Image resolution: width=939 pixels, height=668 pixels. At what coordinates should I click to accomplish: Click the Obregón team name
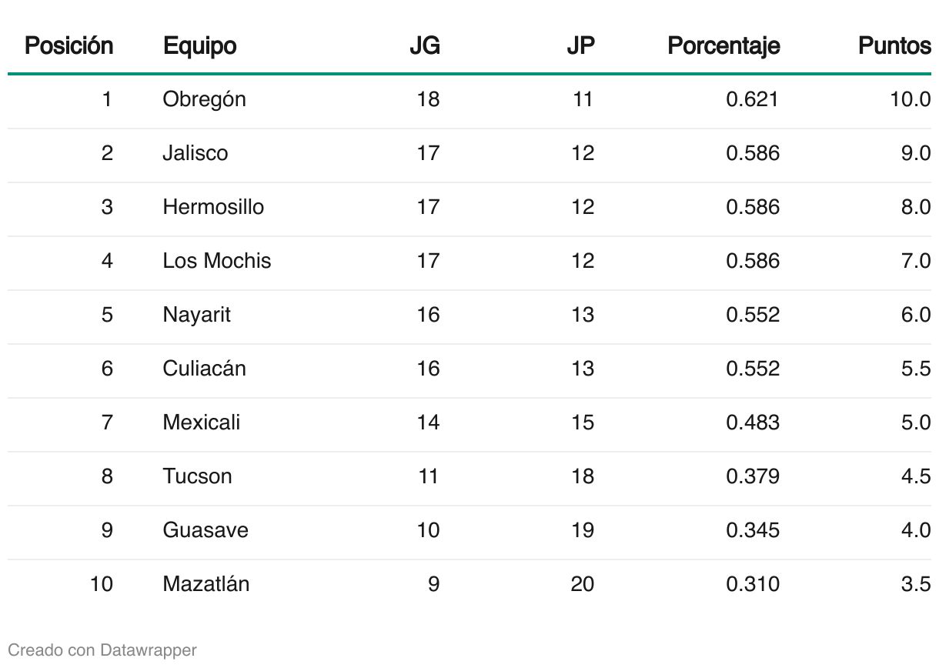[x=204, y=99]
